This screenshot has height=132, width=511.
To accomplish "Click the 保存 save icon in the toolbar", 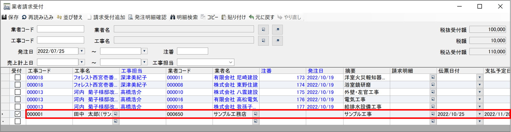I will pyautogui.click(x=4, y=18).
